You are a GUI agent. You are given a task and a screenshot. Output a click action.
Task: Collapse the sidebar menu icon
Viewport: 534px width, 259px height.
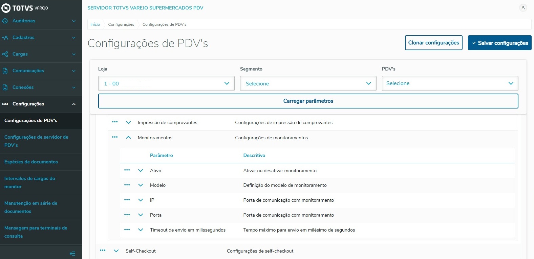pyautogui.click(x=72, y=254)
